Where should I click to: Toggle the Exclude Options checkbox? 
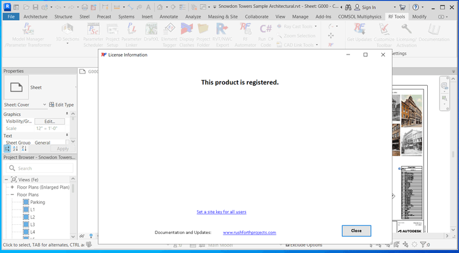(288, 245)
